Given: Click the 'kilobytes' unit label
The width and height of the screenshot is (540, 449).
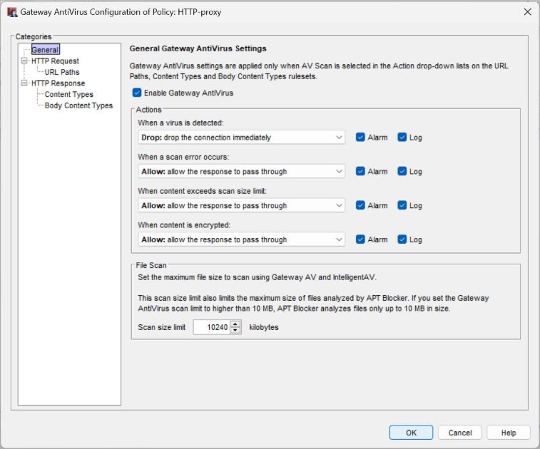Looking at the screenshot, I should coord(264,327).
